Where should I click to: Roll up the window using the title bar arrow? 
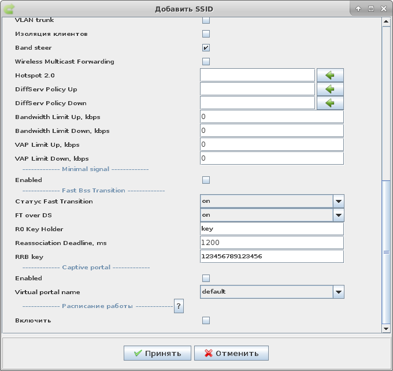pyautogui.click(x=358, y=9)
